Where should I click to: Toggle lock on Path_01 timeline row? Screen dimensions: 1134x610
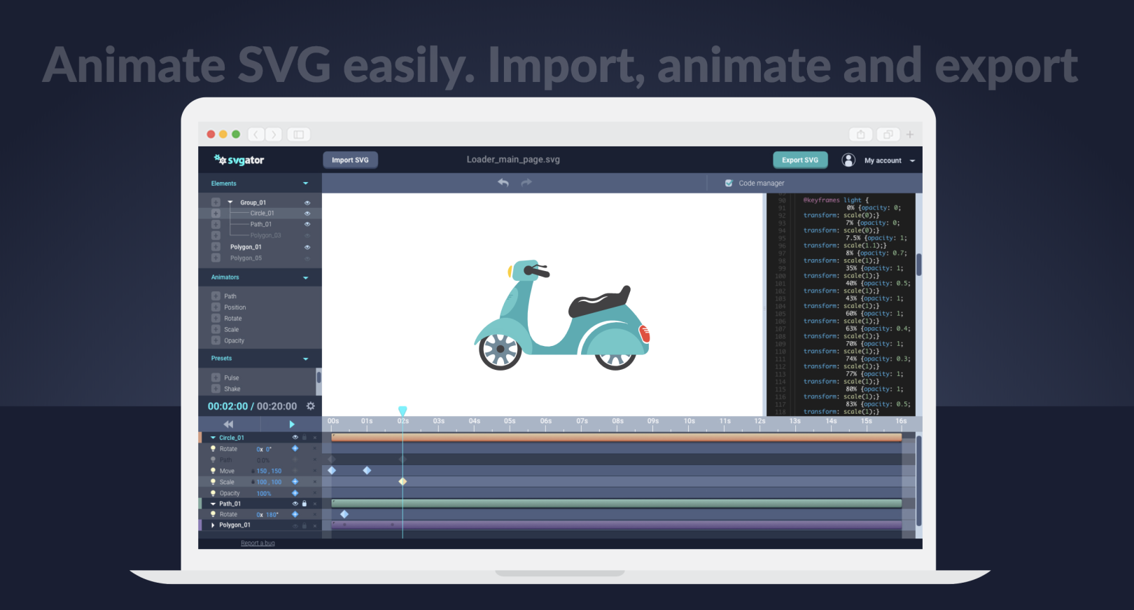304,504
